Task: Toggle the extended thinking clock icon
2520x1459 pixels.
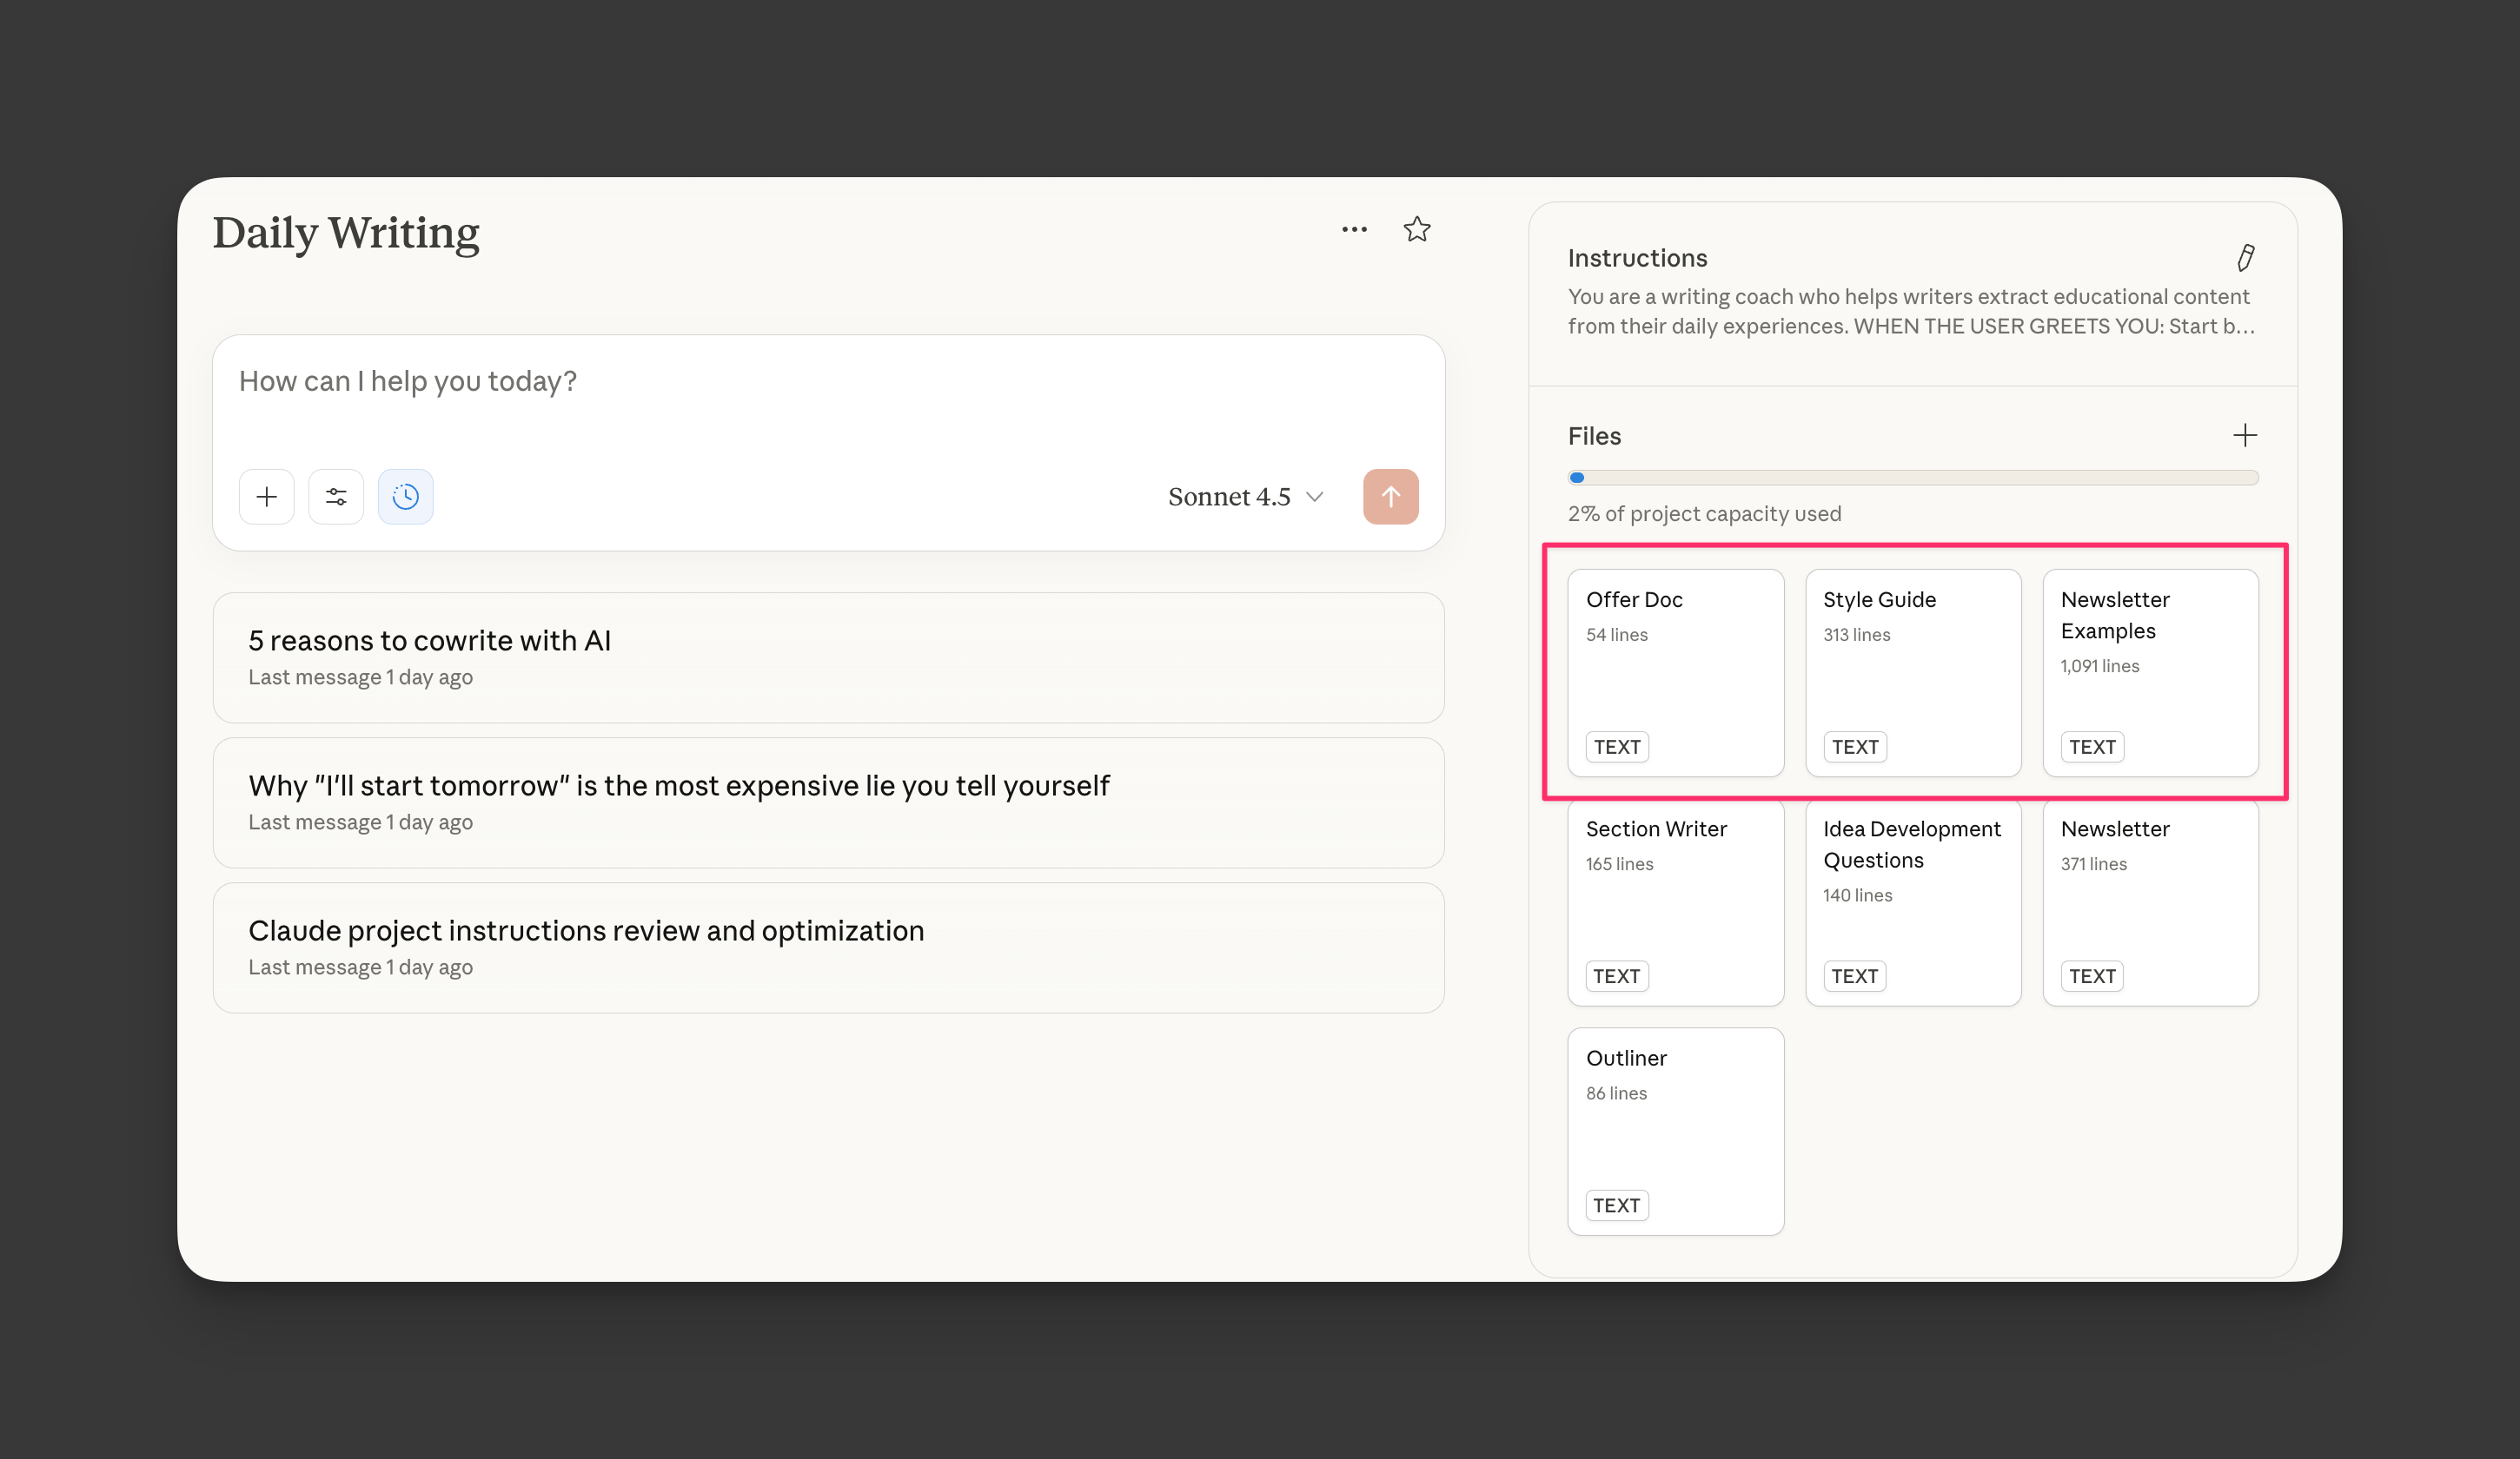Action: [405, 497]
